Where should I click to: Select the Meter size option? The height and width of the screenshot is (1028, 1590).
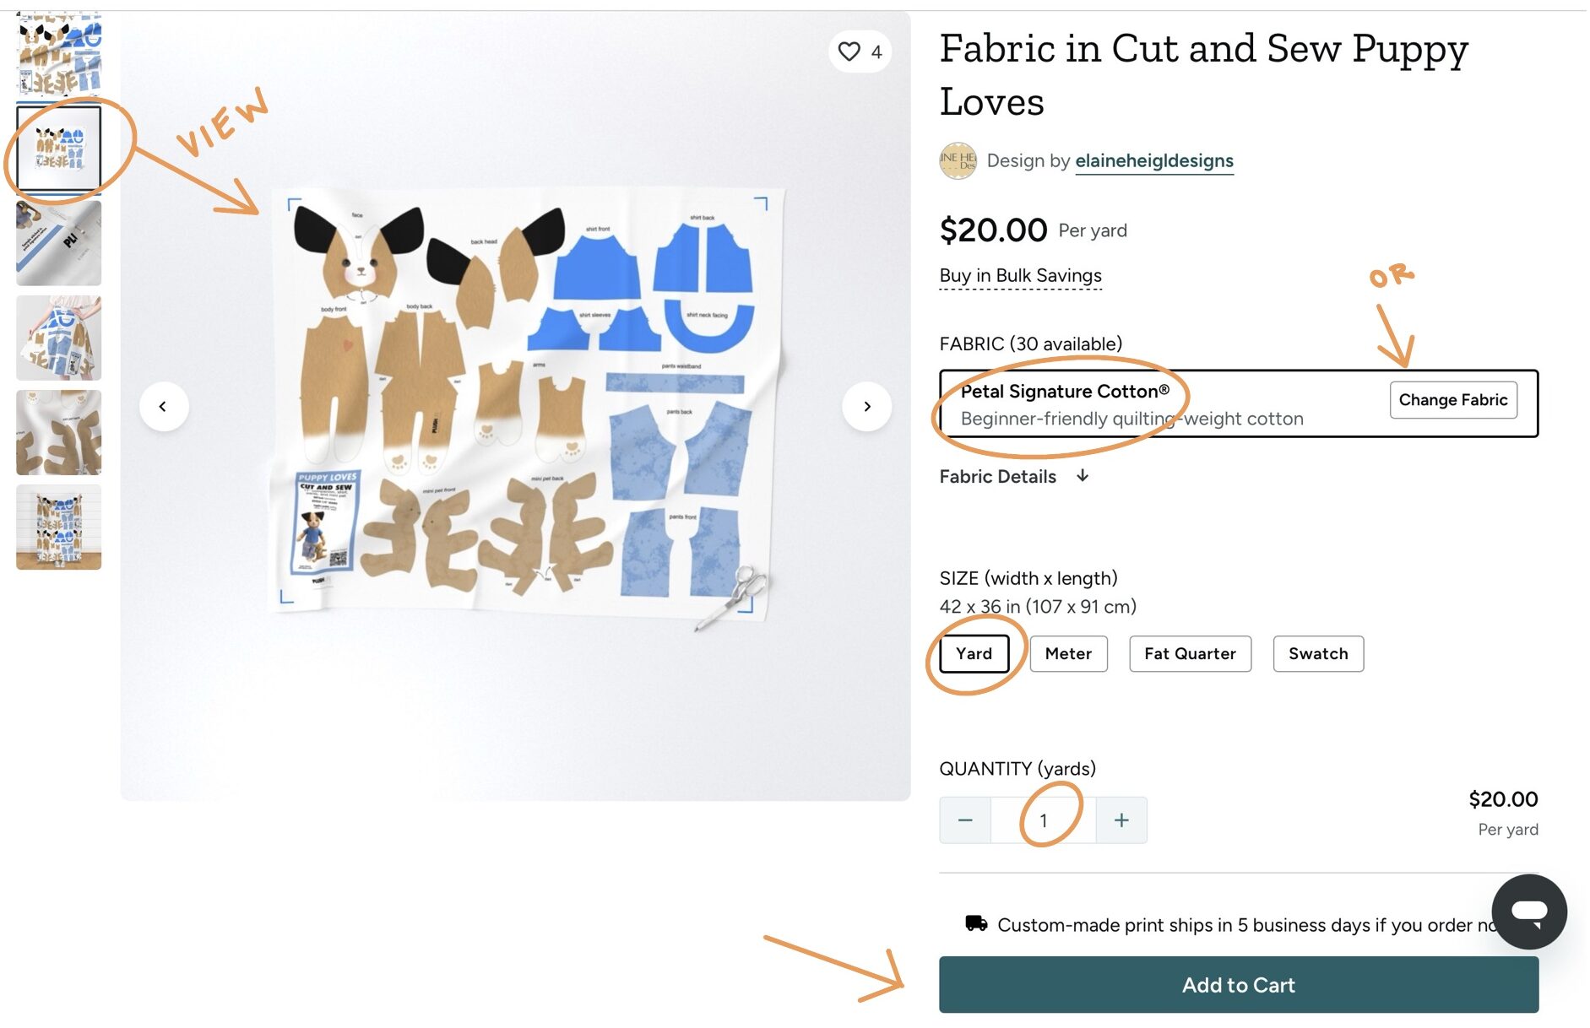(1068, 653)
